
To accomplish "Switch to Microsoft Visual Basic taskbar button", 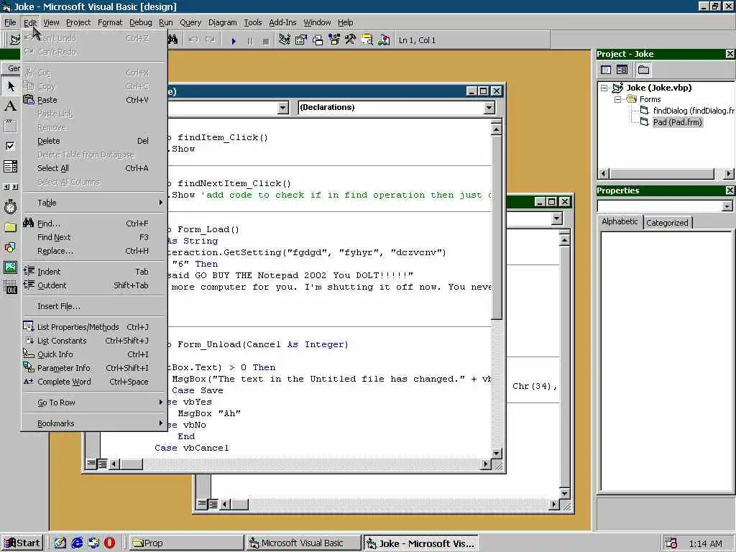I will click(303, 543).
